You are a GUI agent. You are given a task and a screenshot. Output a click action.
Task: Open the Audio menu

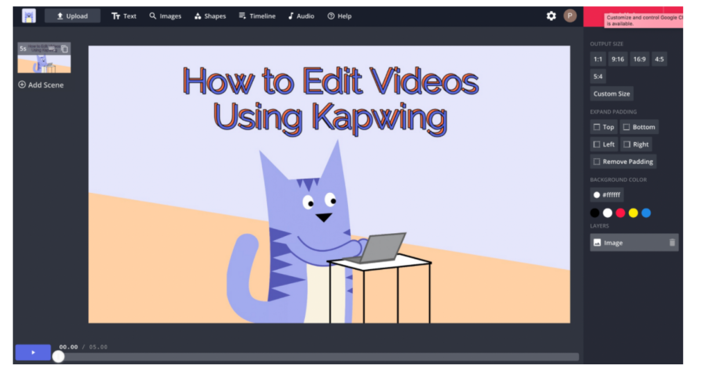pyautogui.click(x=301, y=16)
